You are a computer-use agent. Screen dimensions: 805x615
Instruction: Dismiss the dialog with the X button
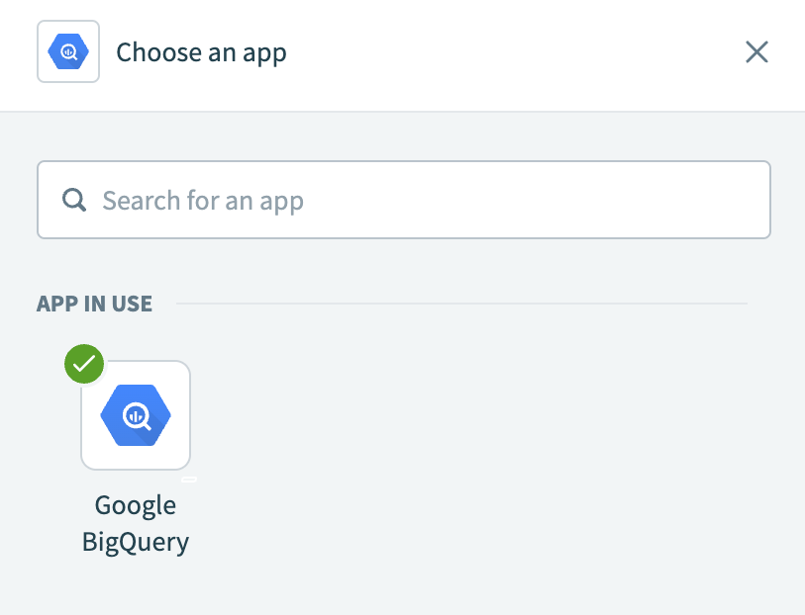pyautogui.click(x=756, y=51)
